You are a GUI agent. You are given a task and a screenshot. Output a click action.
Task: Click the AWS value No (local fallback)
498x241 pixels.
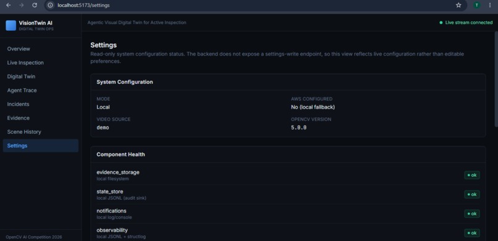[x=313, y=107]
